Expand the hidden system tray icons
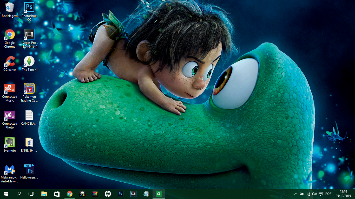 [x=296, y=194]
